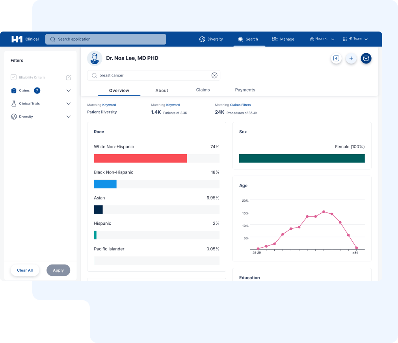
Task: Click the Female (100%) label
Action: [350, 147]
